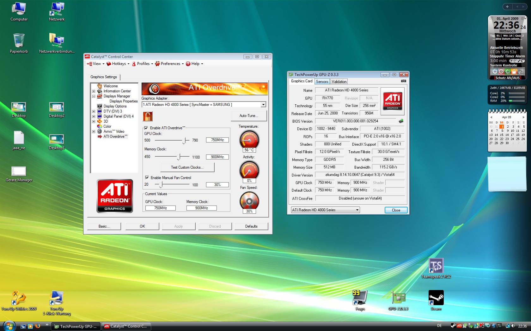Image resolution: width=531 pixels, height=331 pixels.
Task: Click the next month arrow in the calendar gadget
Action: pos(523,117)
